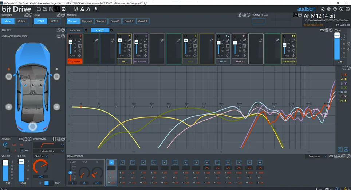The image size is (351, 190).
Task: Open speaker settings icon on channel 4
Action: 129,46
